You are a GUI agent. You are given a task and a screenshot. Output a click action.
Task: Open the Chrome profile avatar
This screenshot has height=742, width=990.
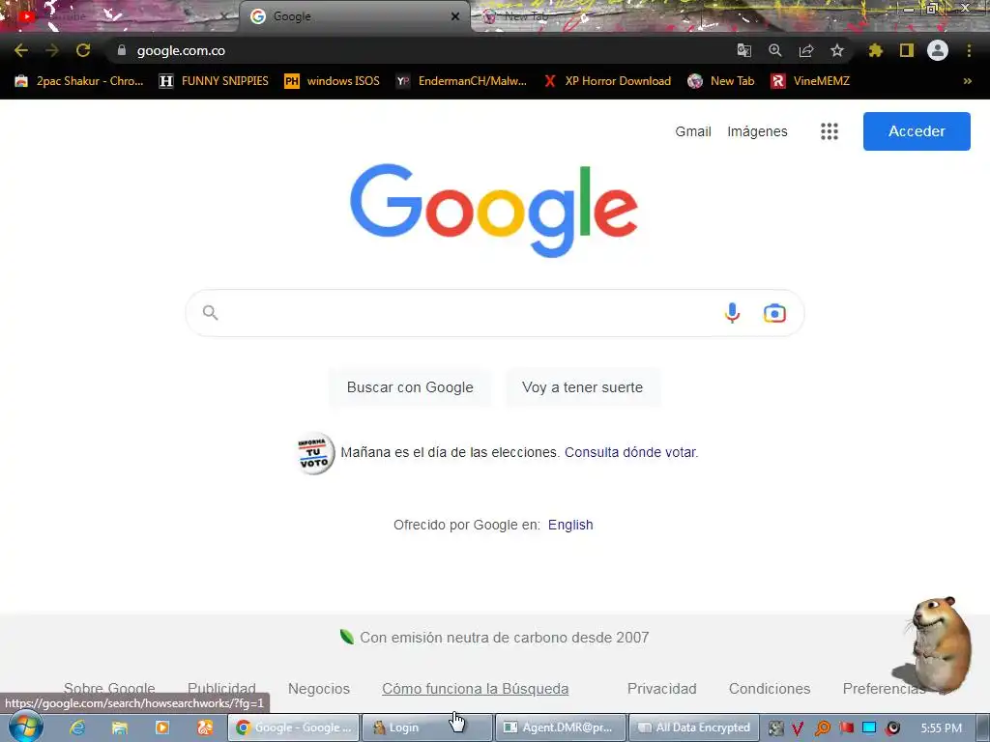[938, 50]
